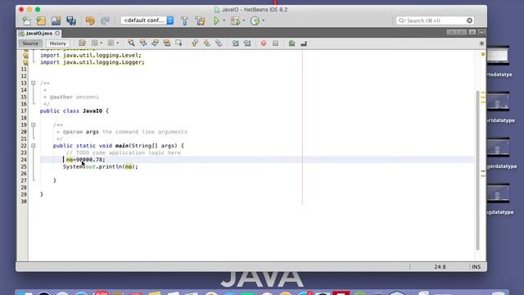
Task: Select the JavaIO.java editor tab
Action: point(38,34)
